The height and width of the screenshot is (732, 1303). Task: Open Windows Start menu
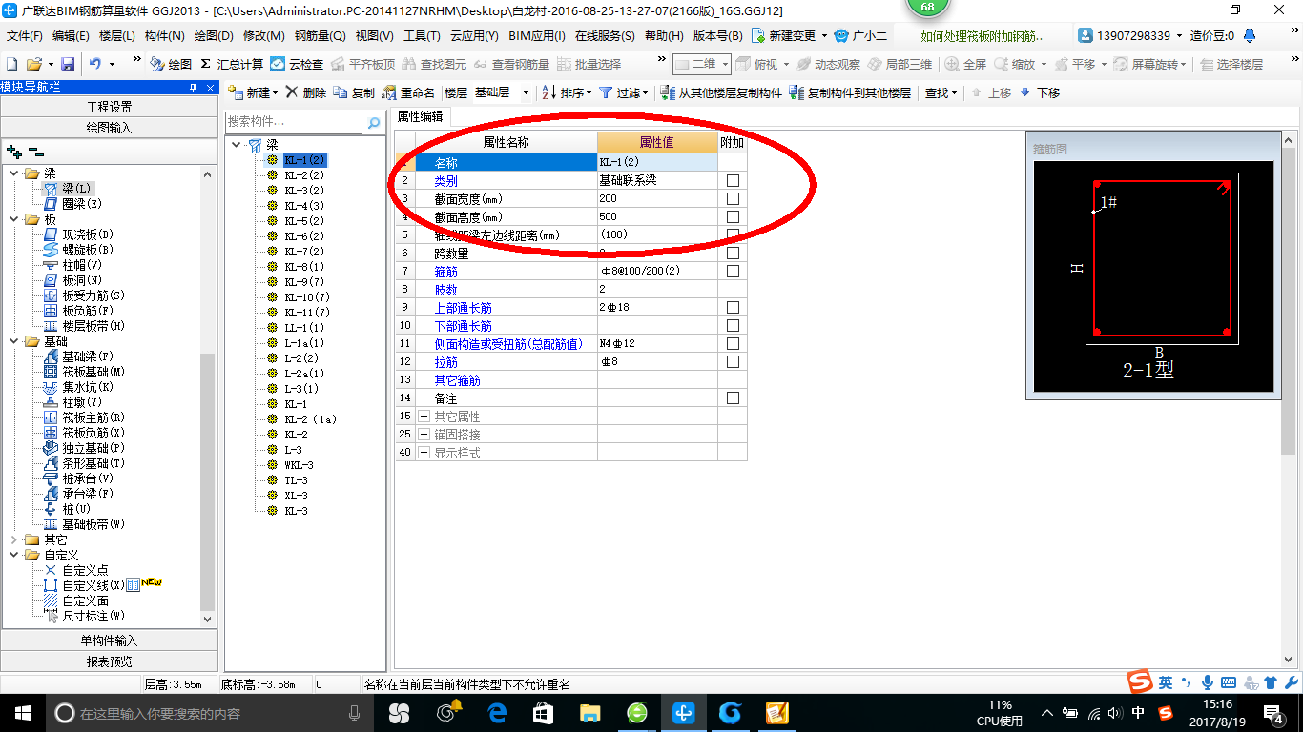point(22,712)
